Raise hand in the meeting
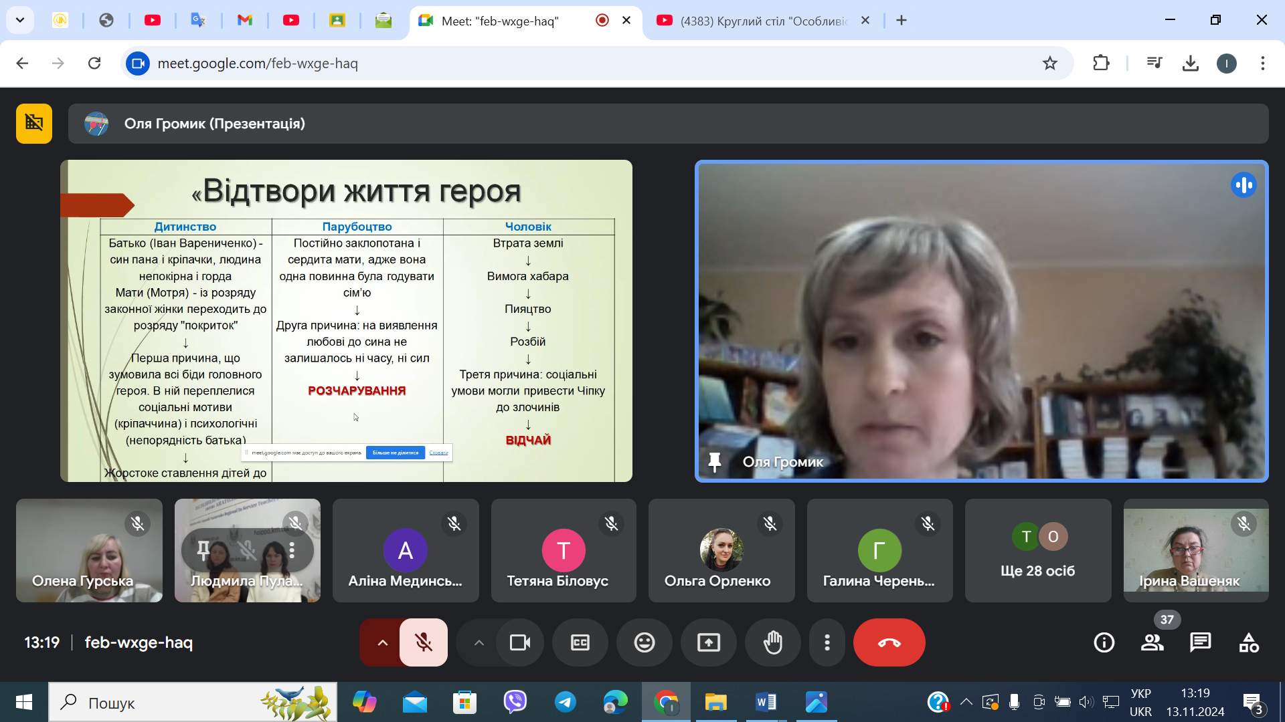Viewport: 1285px width, 722px height. tap(772, 642)
